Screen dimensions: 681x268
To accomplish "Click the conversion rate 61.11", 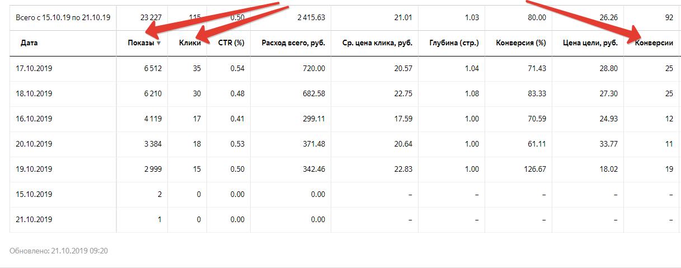I will [537, 144].
